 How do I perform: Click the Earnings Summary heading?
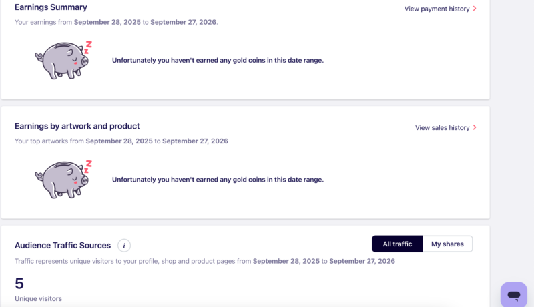tap(51, 7)
